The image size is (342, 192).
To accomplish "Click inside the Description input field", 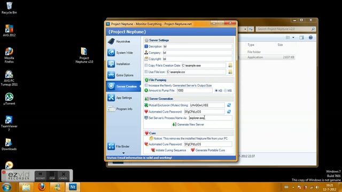I will [x=198, y=46].
